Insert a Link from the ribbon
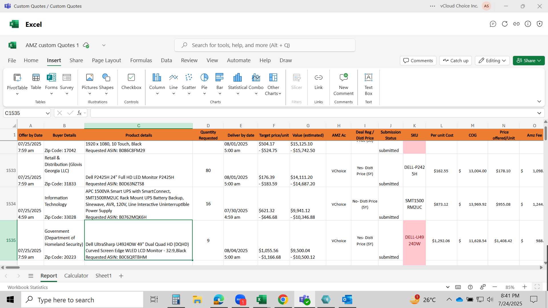 pos(319,82)
